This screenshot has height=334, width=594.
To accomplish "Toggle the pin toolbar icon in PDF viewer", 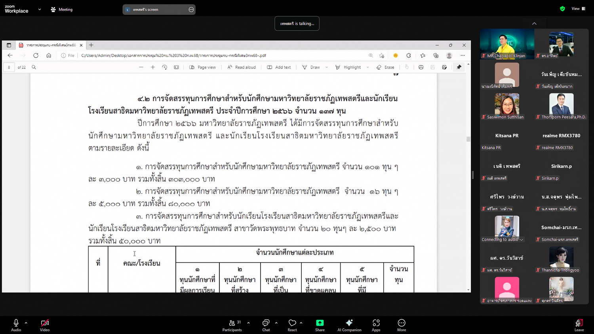I will [459, 67].
